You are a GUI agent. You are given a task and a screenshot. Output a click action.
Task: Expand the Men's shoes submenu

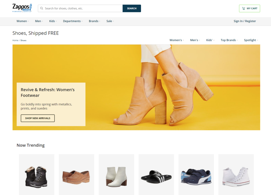tap(195, 40)
